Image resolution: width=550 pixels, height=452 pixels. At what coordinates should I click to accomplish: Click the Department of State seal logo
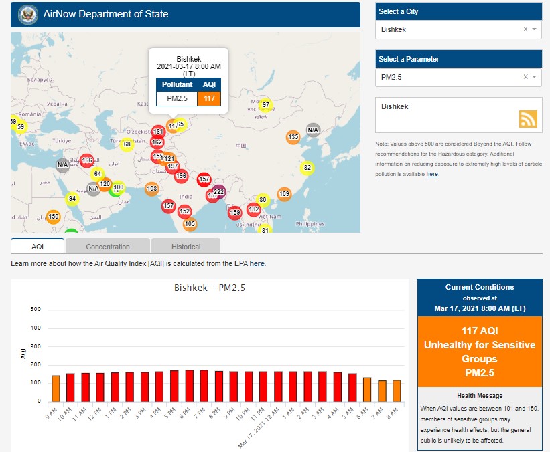point(28,14)
